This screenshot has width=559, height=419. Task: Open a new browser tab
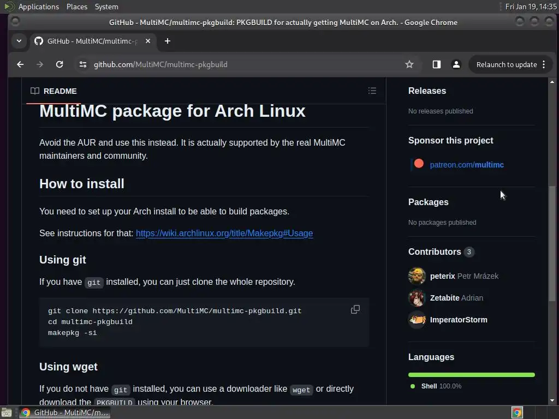[167, 41]
